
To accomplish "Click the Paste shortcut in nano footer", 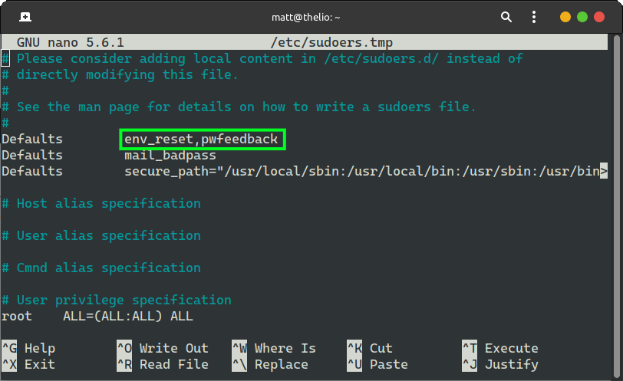I will [388, 364].
